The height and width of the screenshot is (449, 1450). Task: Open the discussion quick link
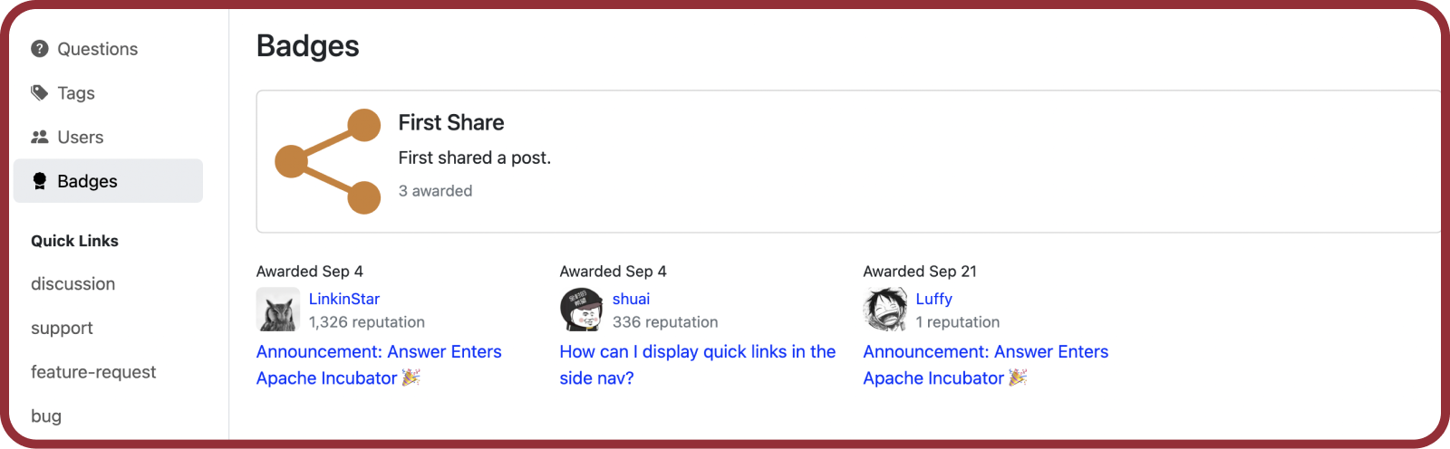click(73, 284)
